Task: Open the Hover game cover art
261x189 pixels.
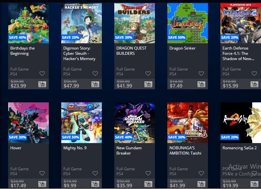Action: [x=28, y=123]
